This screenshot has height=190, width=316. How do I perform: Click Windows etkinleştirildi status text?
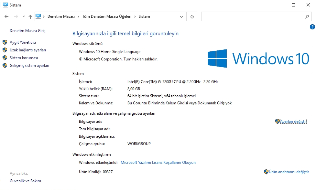[x=98, y=163]
